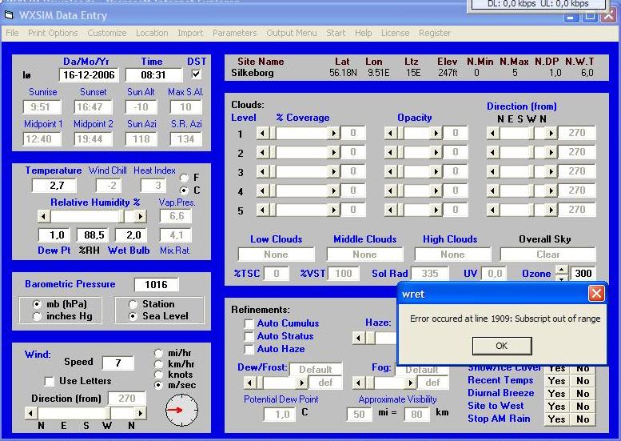Select No for Diurnal Breeze
Viewport: 621px width, 441px height.
point(583,394)
